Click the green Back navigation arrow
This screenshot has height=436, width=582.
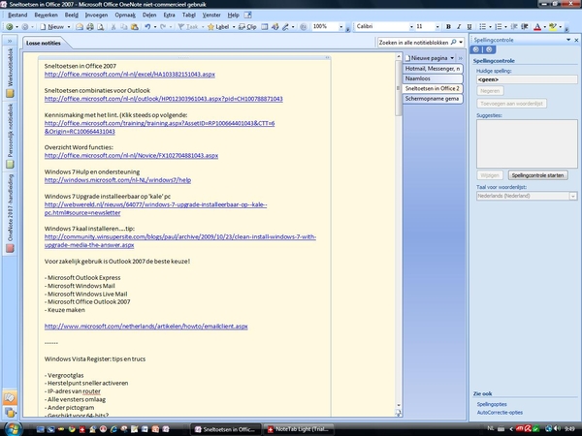click(x=10, y=27)
